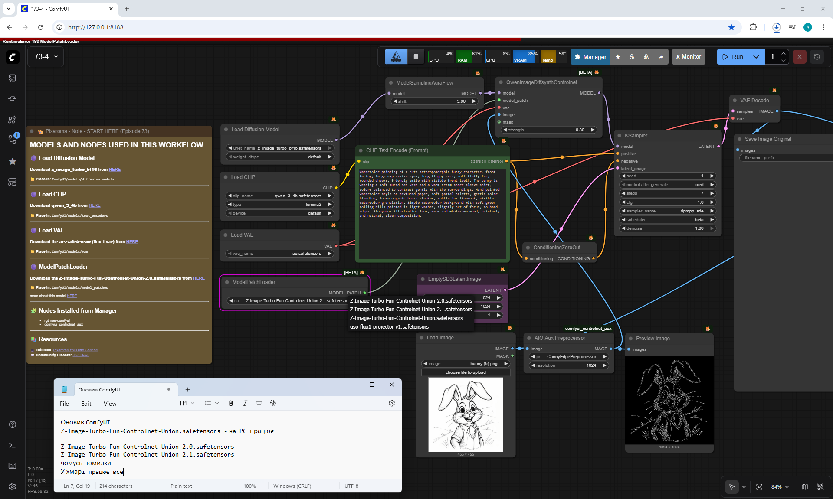
Task: Open the console terminal icon in sidebar
Action: click(x=12, y=445)
